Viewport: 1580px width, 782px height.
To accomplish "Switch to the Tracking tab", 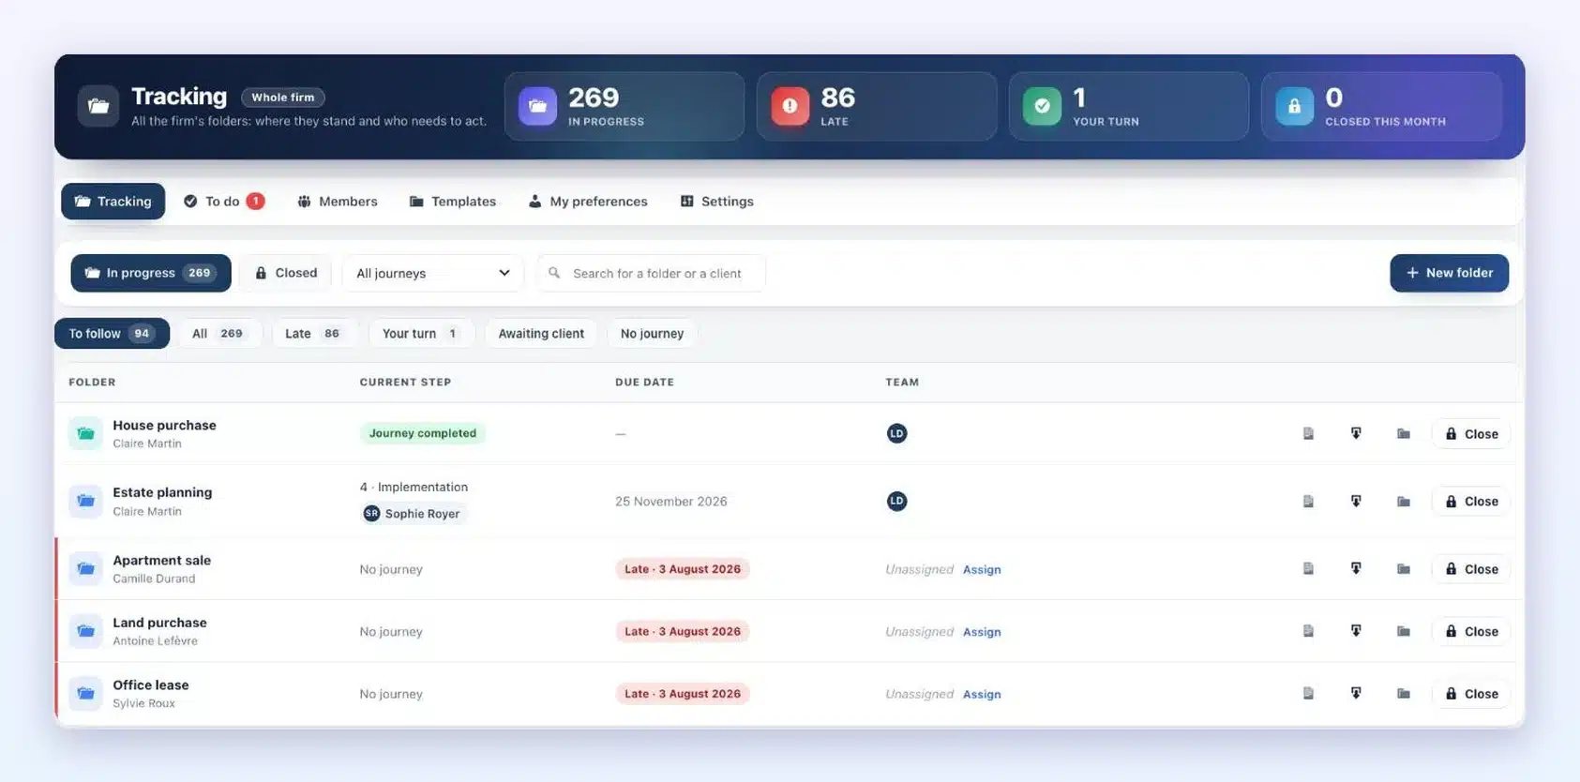I will [113, 201].
